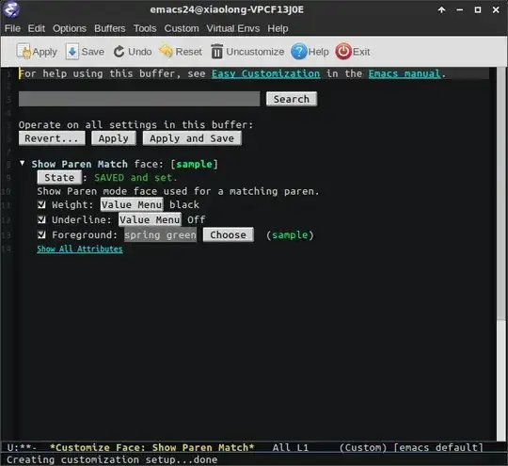Viewport: 508px width, 466px height.
Task: Uncheck the Underline attribute checkbox
Action: click(x=41, y=219)
